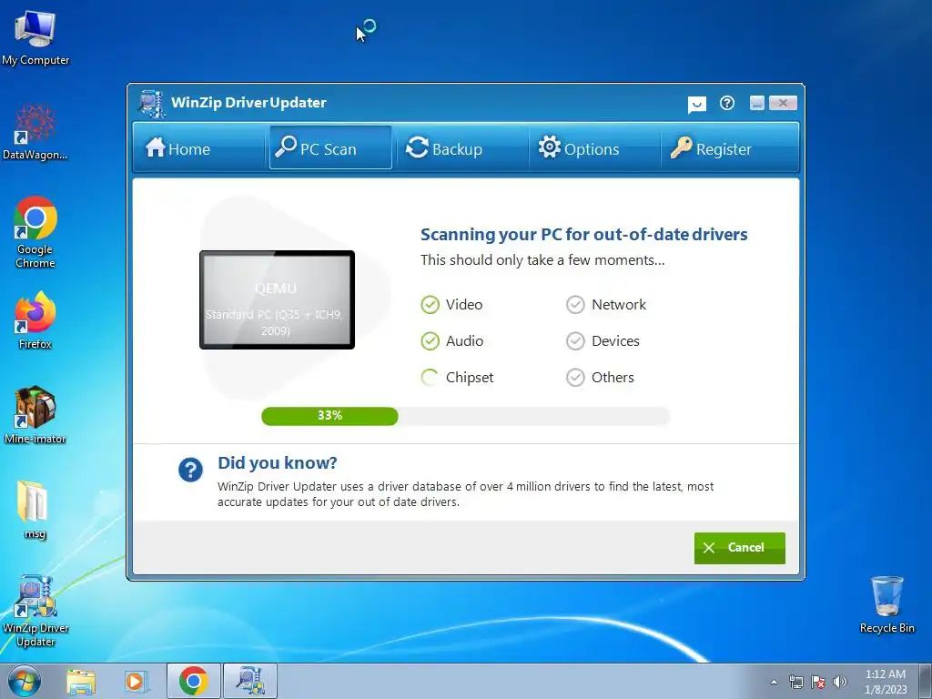Viewport: 932px width, 699px height.
Task: Select the My Computer desktop icon
Action: pyautogui.click(x=35, y=36)
